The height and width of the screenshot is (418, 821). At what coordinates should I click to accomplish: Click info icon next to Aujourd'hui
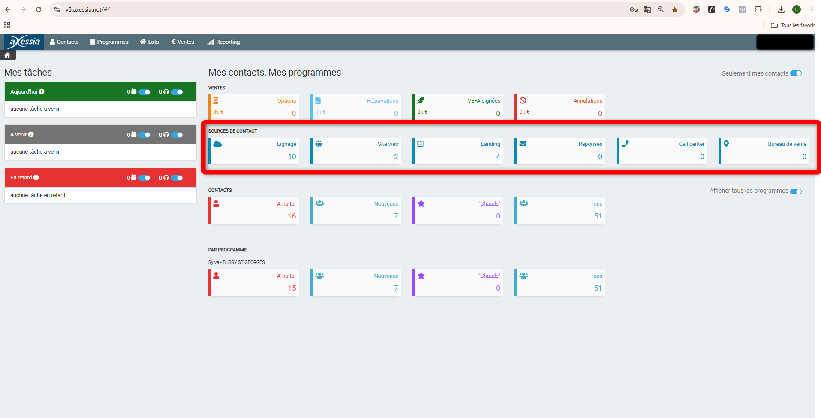(x=42, y=91)
